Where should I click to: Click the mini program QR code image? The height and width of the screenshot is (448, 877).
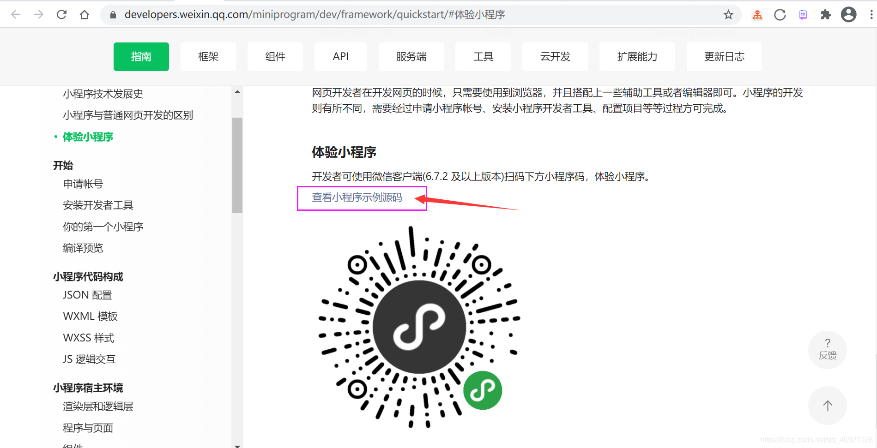[419, 327]
